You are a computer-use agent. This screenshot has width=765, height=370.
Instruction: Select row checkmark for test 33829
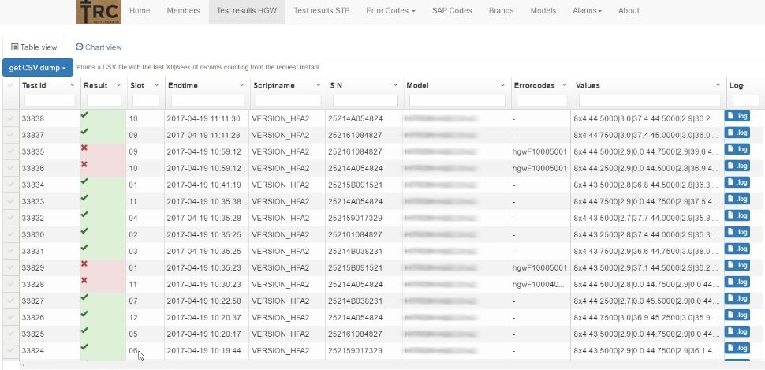[x=10, y=267]
